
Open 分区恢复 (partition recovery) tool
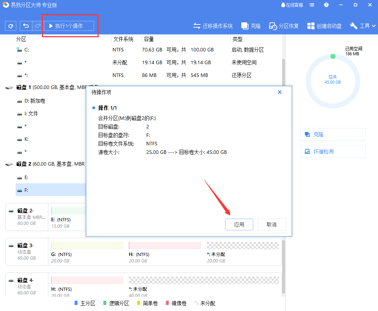[283, 26]
